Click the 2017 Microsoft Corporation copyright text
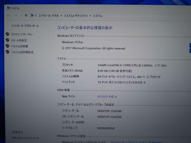This screenshot has width=191, height=143. 94,48
